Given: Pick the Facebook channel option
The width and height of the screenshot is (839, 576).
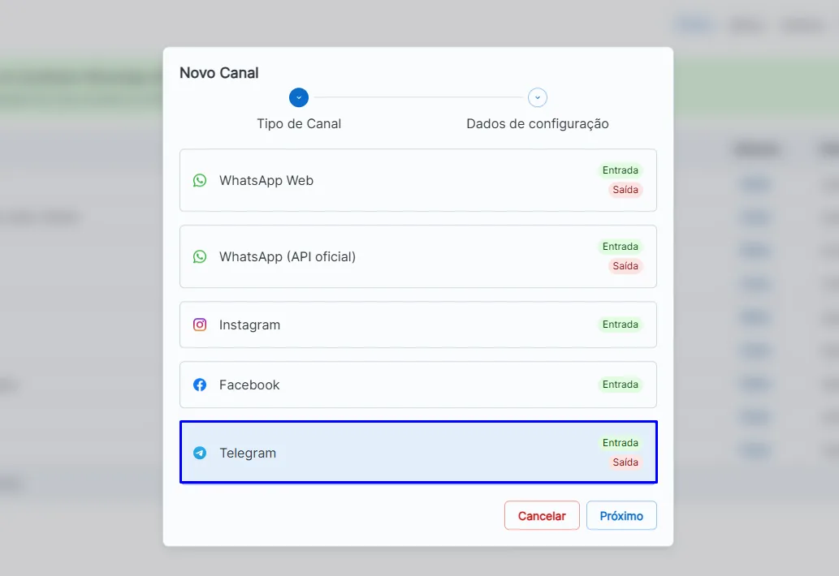Looking at the screenshot, I should [x=418, y=385].
